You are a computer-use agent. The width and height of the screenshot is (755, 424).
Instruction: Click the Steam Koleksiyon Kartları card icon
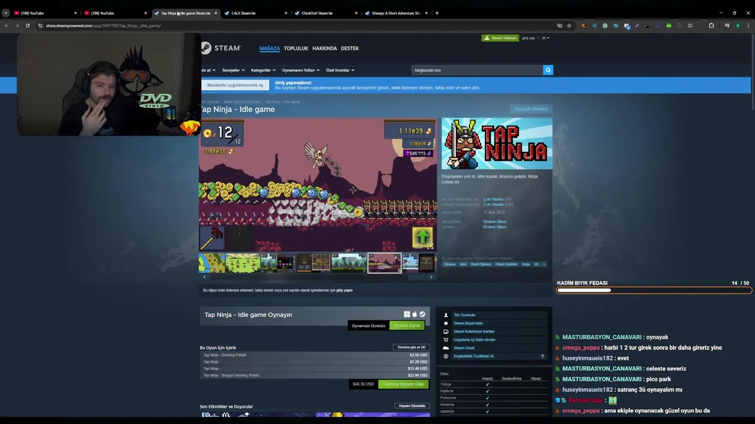[446, 332]
